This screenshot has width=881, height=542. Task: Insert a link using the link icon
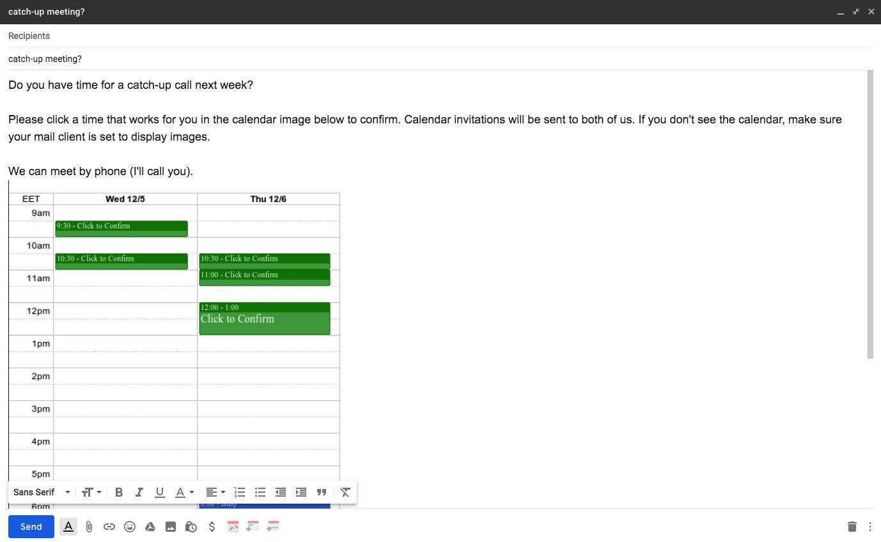[109, 527]
